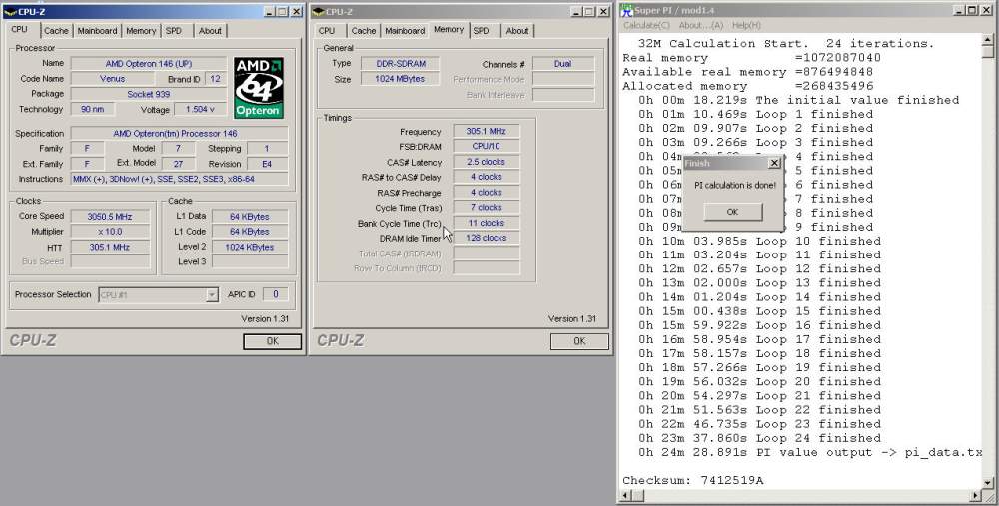Open About tab in the Memory CPU-Z window

[x=517, y=31]
